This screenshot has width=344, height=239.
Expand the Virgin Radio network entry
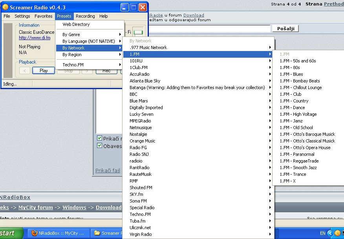point(198,234)
